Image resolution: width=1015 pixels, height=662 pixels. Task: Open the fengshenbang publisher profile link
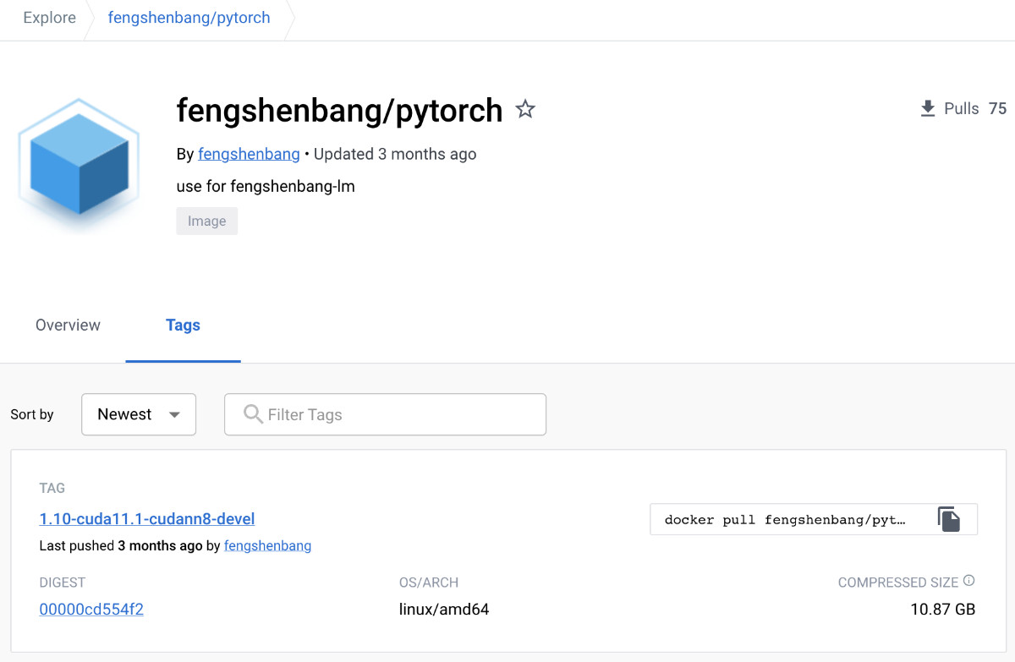coord(249,154)
